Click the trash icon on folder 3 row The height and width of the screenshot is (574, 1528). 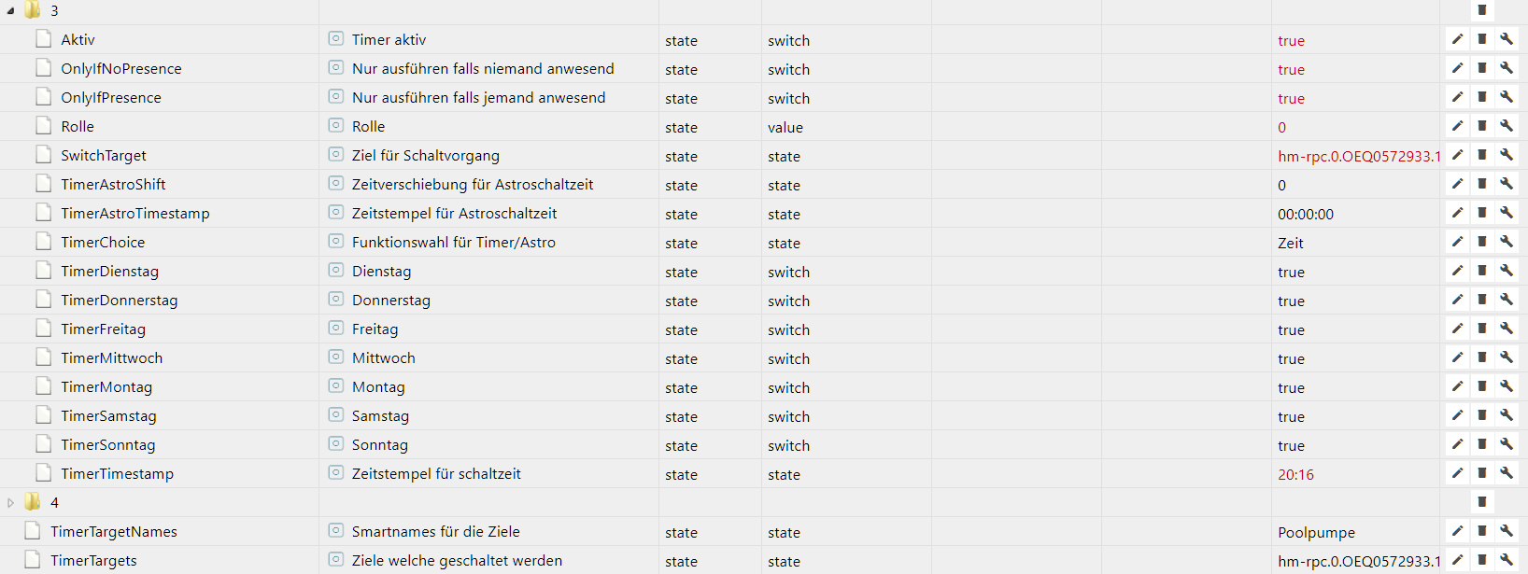pos(1481,10)
